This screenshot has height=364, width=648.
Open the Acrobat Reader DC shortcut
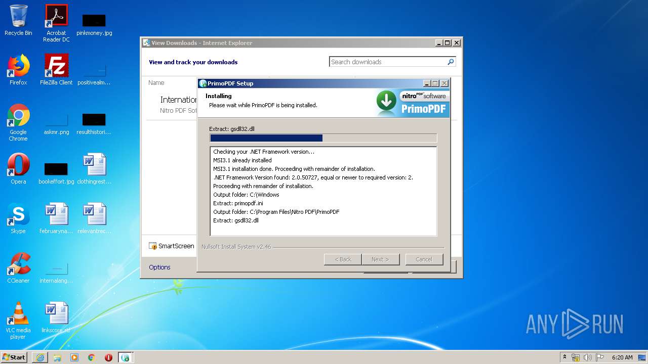(x=56, y=23)
